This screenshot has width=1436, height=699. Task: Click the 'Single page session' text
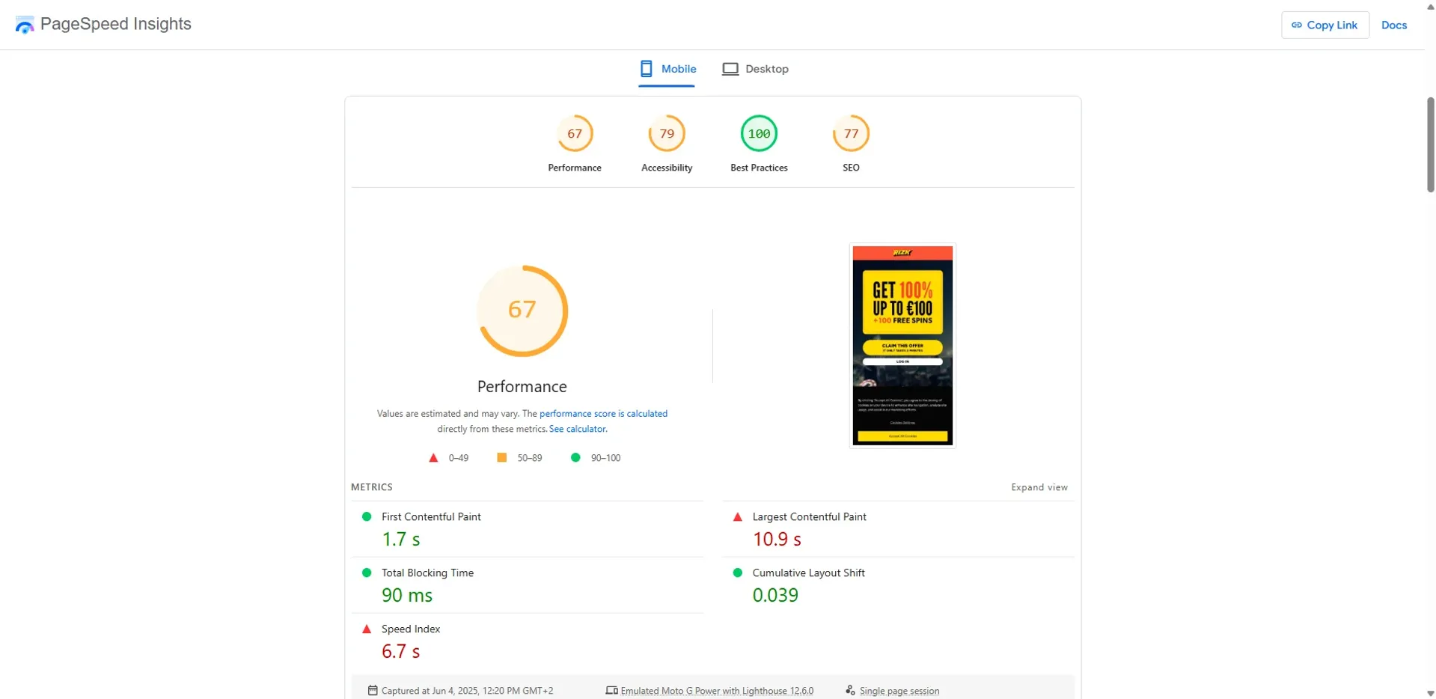point(899,691)
